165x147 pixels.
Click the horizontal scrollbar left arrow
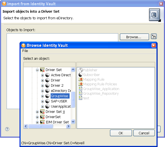tap(26, 126)
